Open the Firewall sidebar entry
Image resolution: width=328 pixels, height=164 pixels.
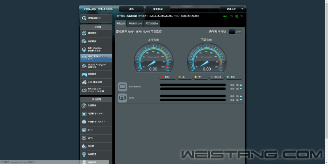coord(96,146)
